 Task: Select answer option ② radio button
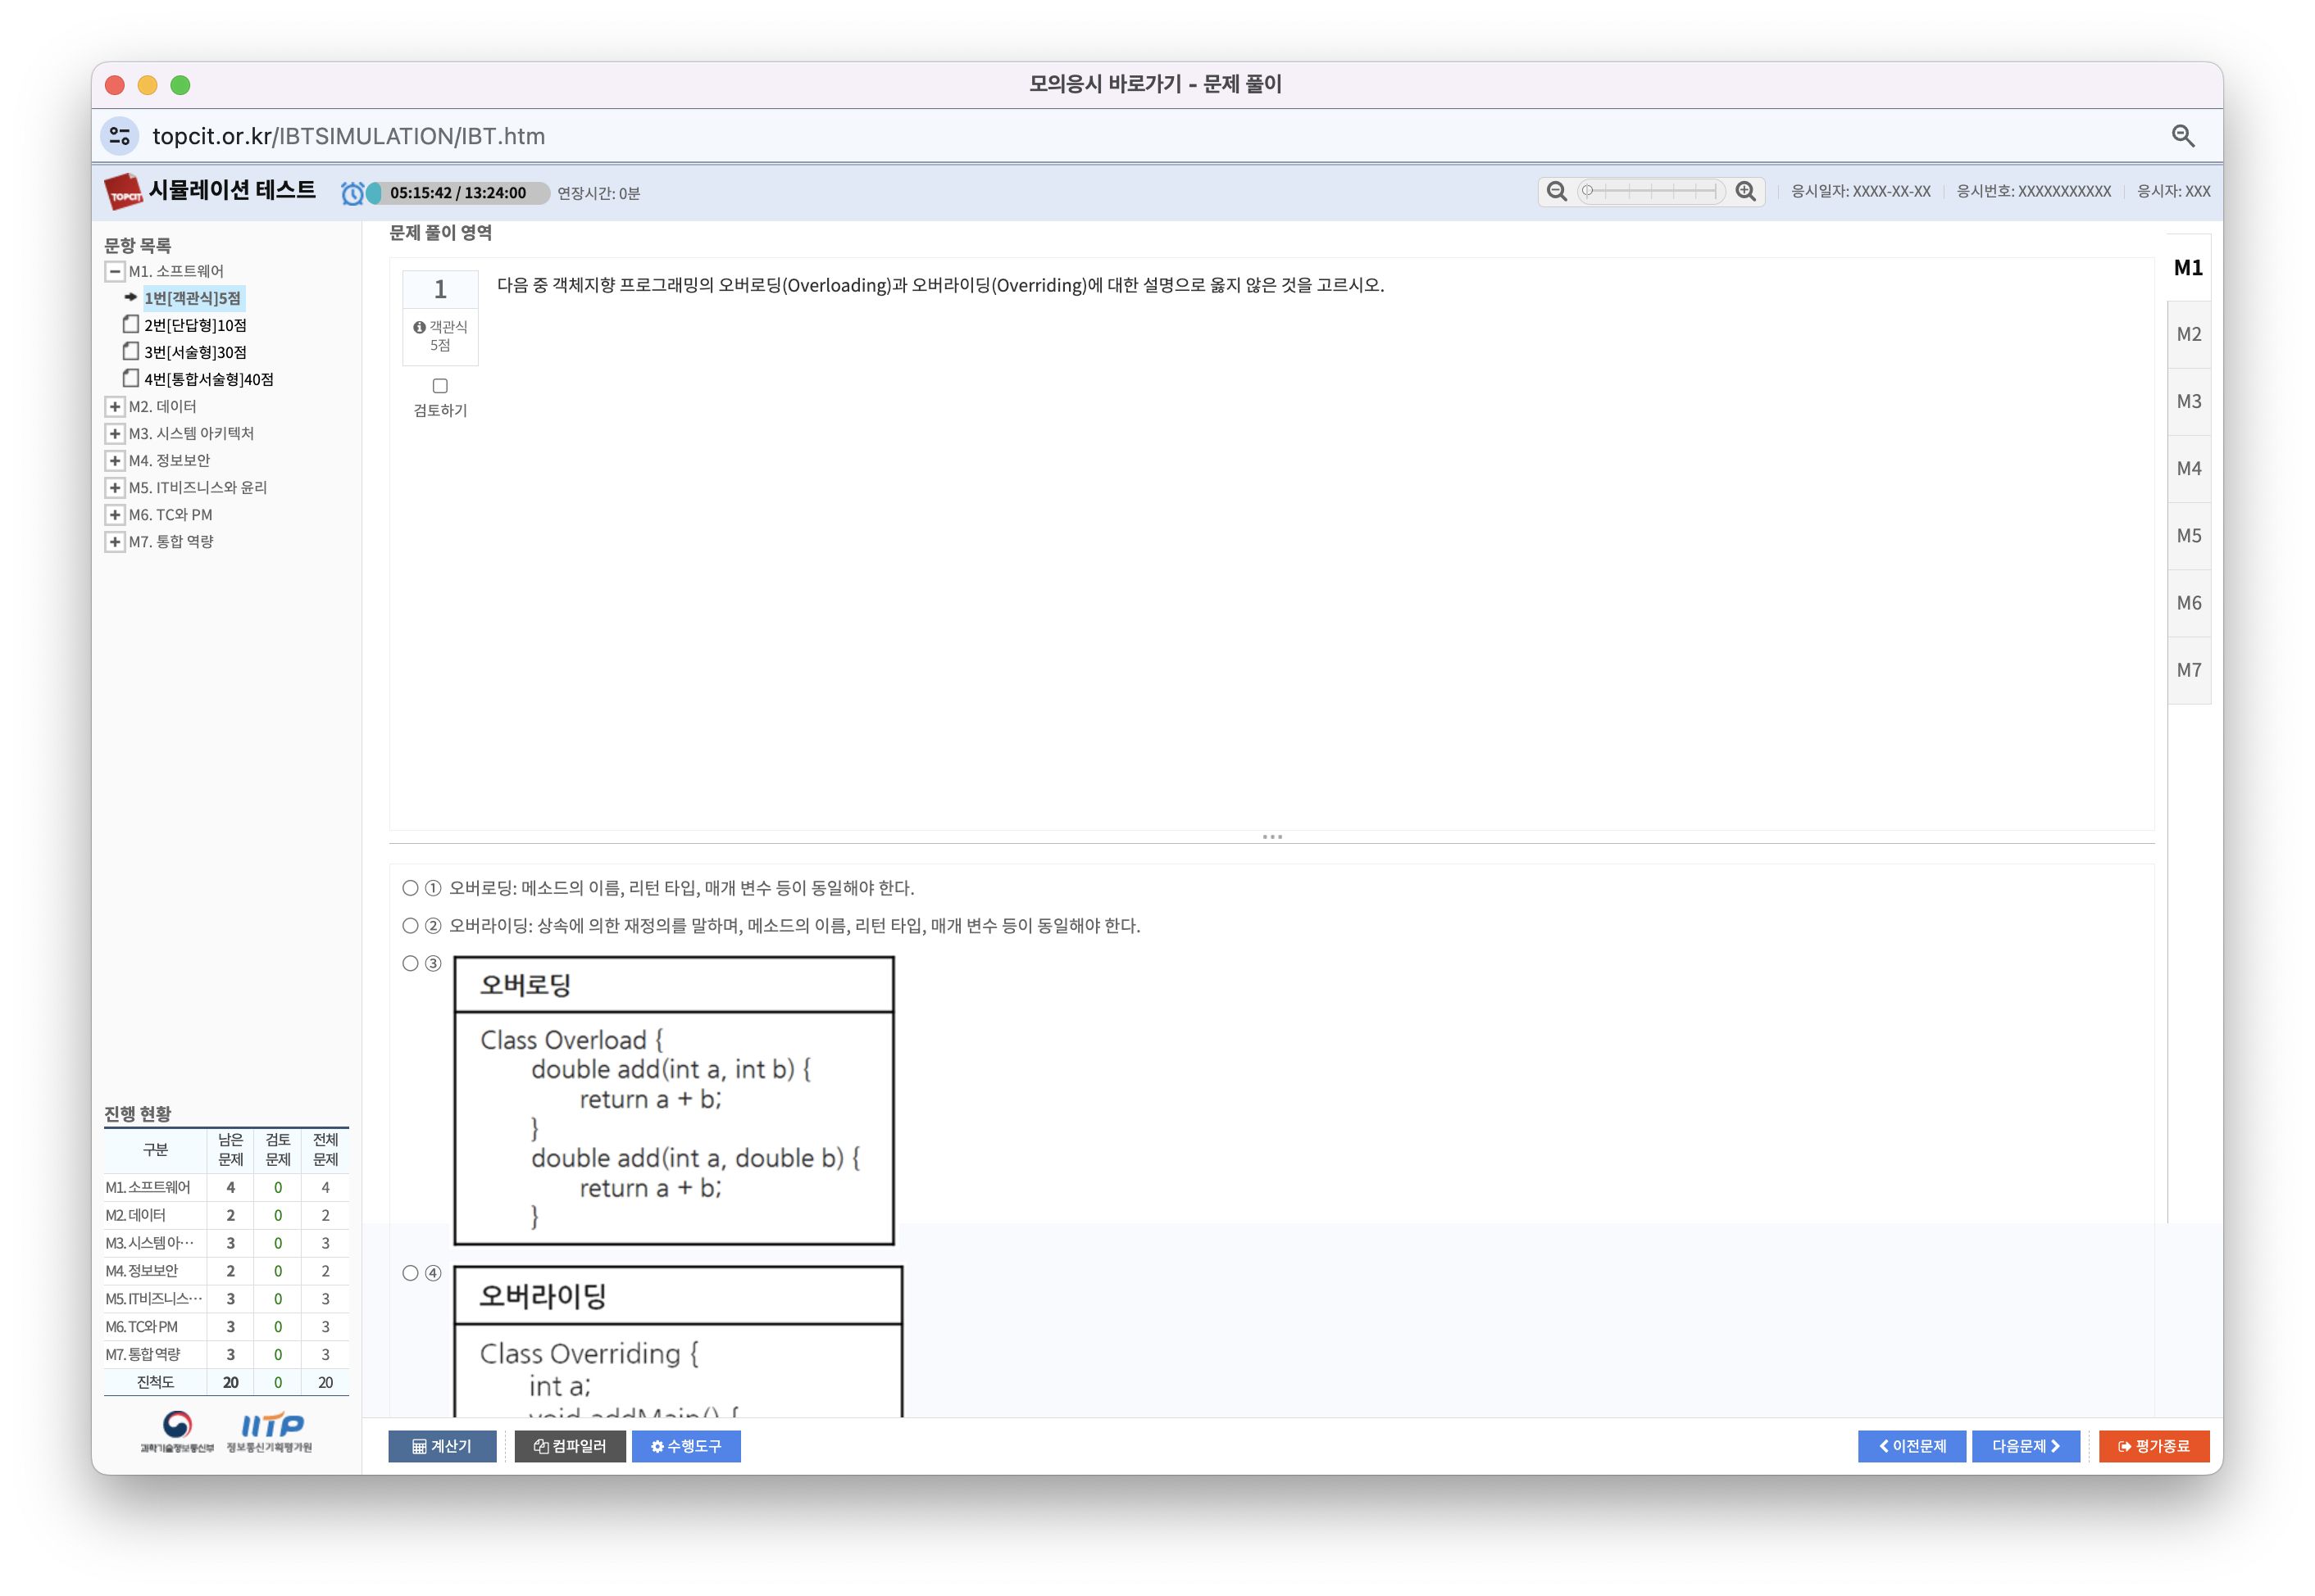pyautogui.click(x=410, y=926)
